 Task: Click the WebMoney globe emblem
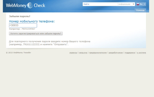click(30, 5)
